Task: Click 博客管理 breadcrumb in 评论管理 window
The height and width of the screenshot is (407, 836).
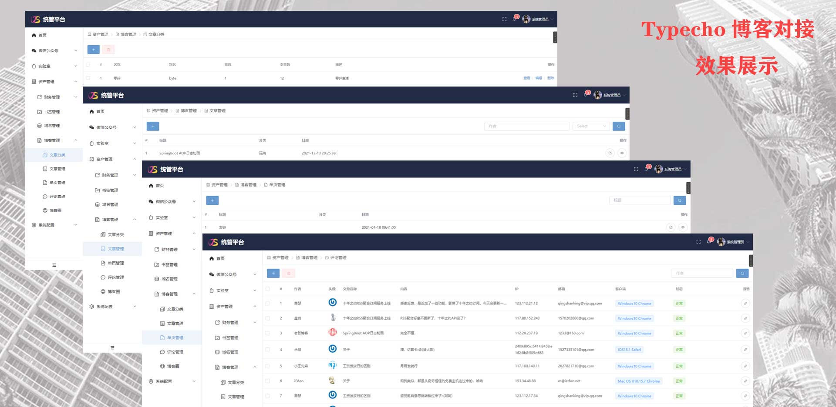Action: 307,258
